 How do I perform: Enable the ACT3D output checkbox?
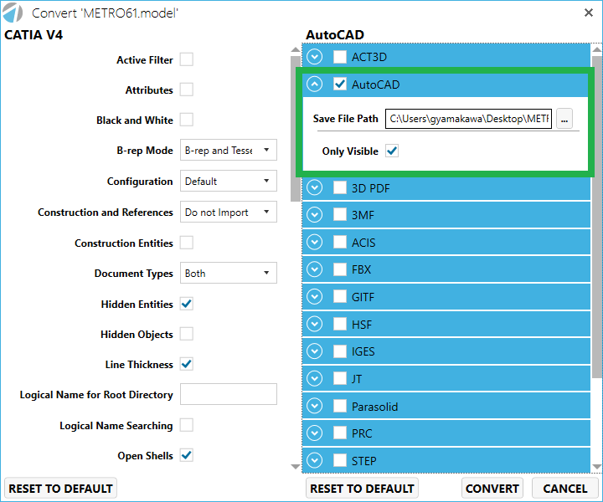coord(340,57)
